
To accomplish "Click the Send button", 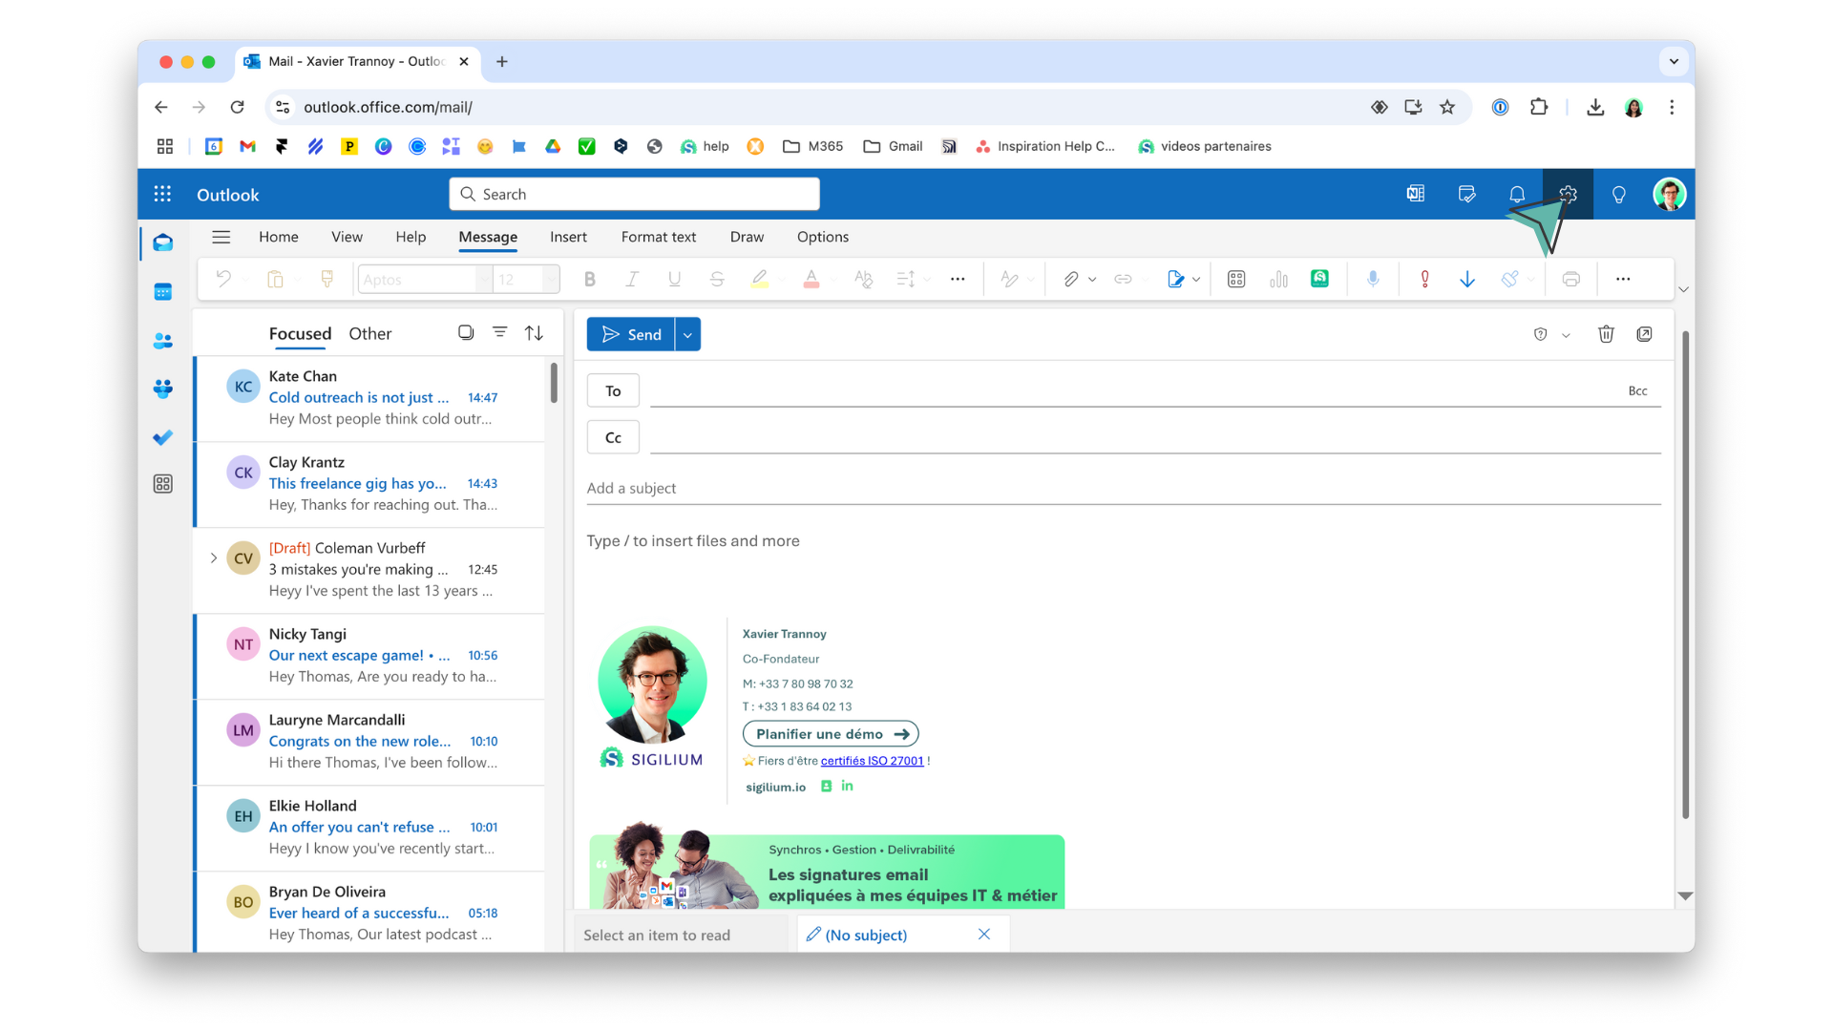I will coord(631,335).
